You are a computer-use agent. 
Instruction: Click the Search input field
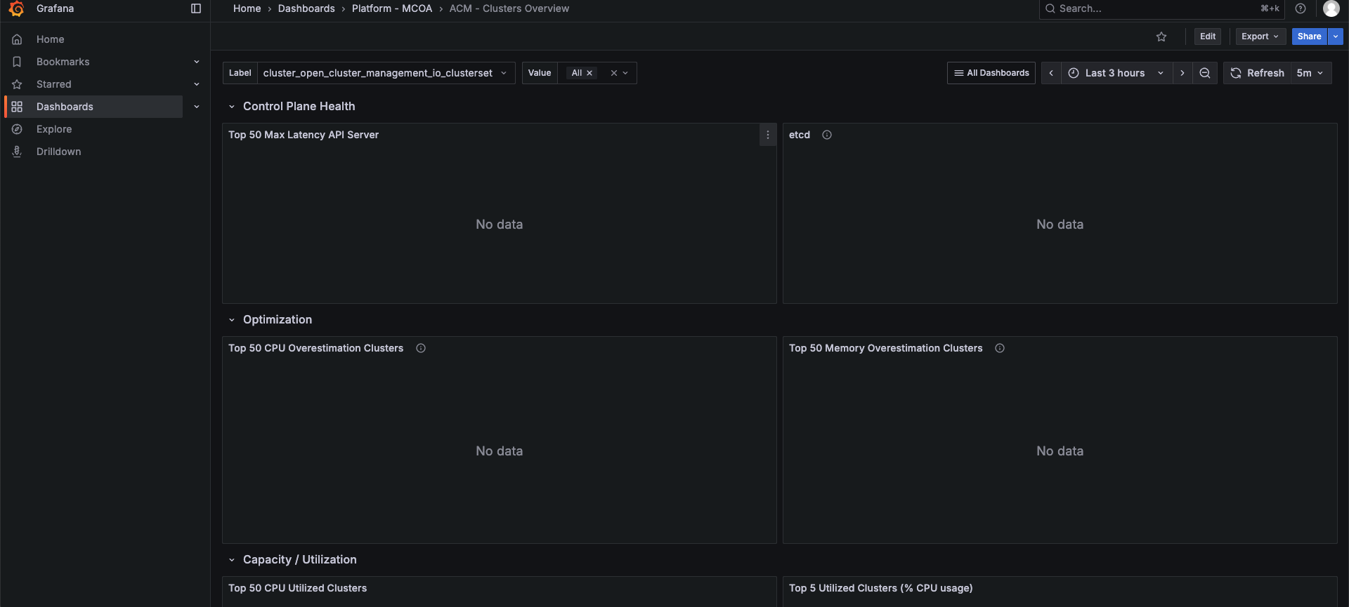click(1152, 8)
